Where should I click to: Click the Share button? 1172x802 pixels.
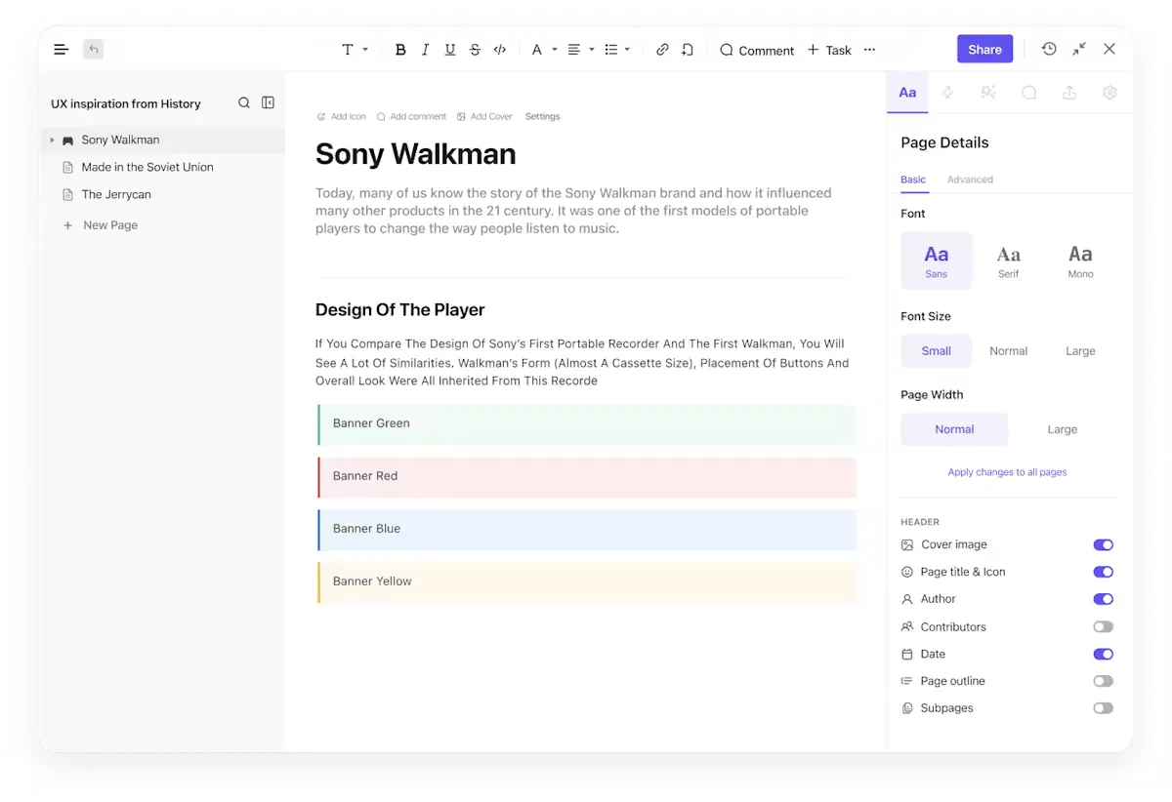pyautogui.click(x=984, y=49)
